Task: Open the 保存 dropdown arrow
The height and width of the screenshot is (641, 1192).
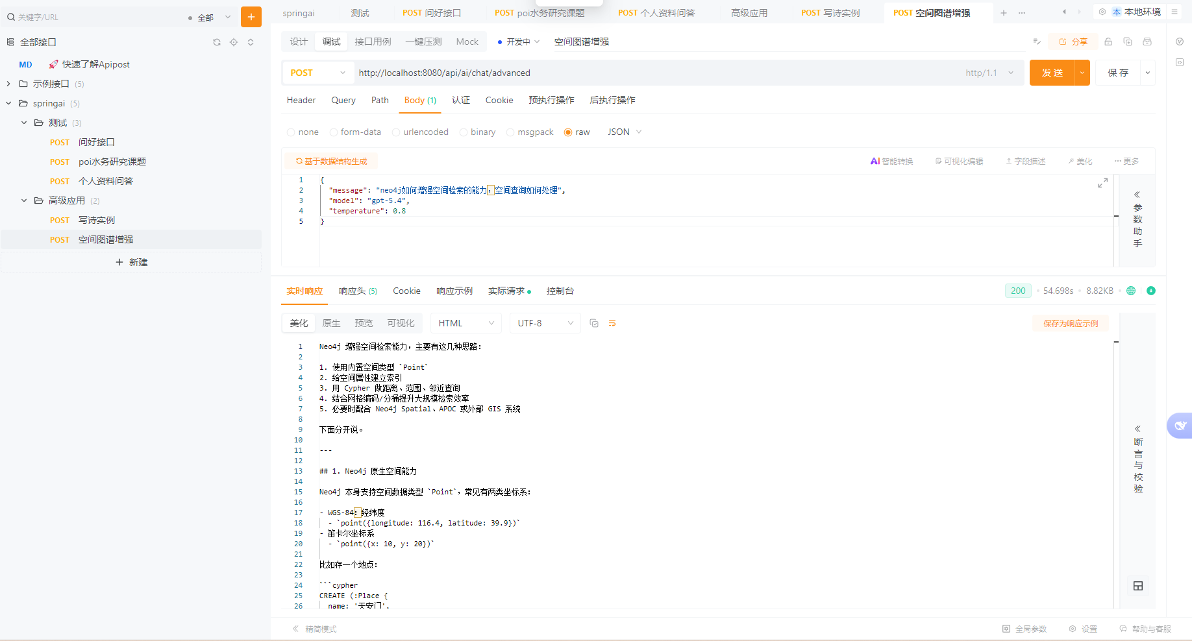Action: [1148, 73]
